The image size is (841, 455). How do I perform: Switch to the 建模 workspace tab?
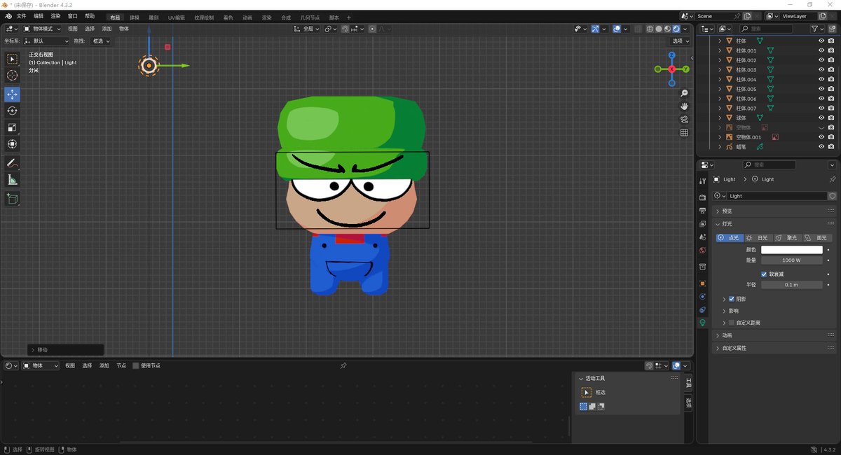point(134,17)
